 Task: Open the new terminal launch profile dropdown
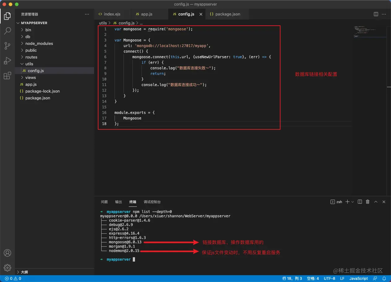point(353,202)
